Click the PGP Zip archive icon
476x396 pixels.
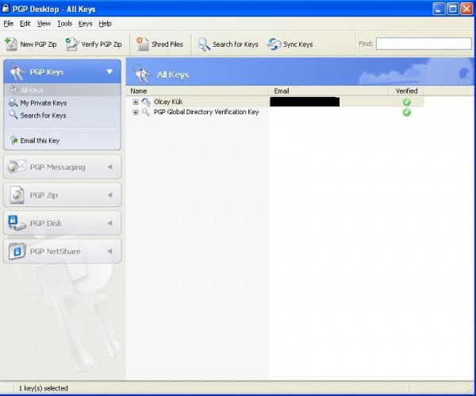coord(17,194)
